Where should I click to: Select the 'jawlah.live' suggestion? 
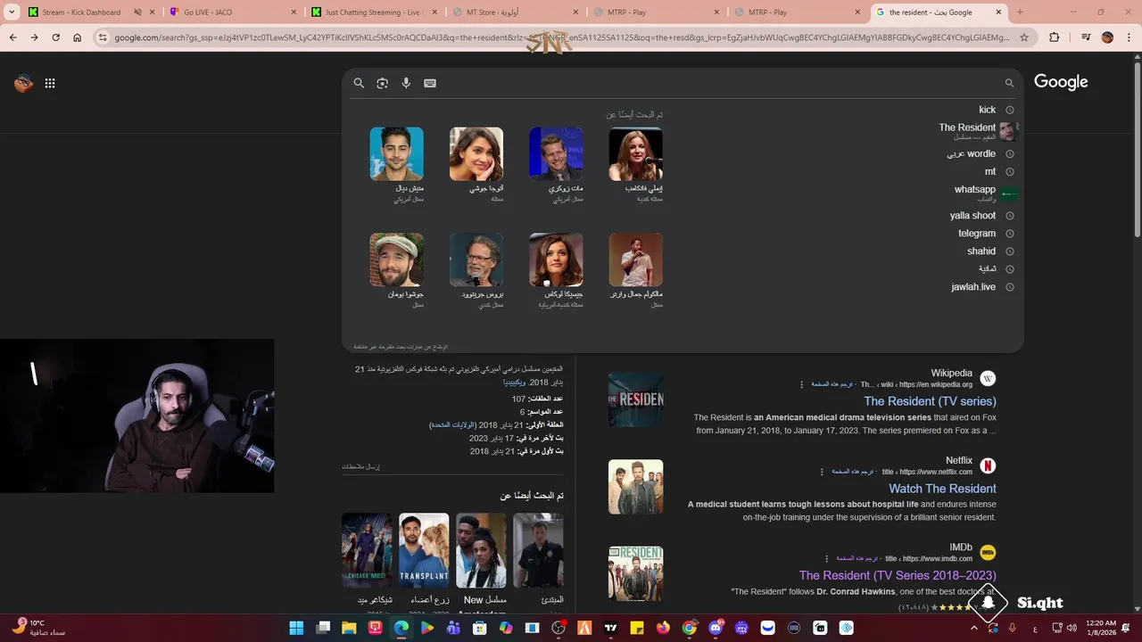coord(973,287)
